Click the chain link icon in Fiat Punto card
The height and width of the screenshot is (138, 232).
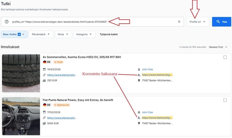[x=44, y=118]
